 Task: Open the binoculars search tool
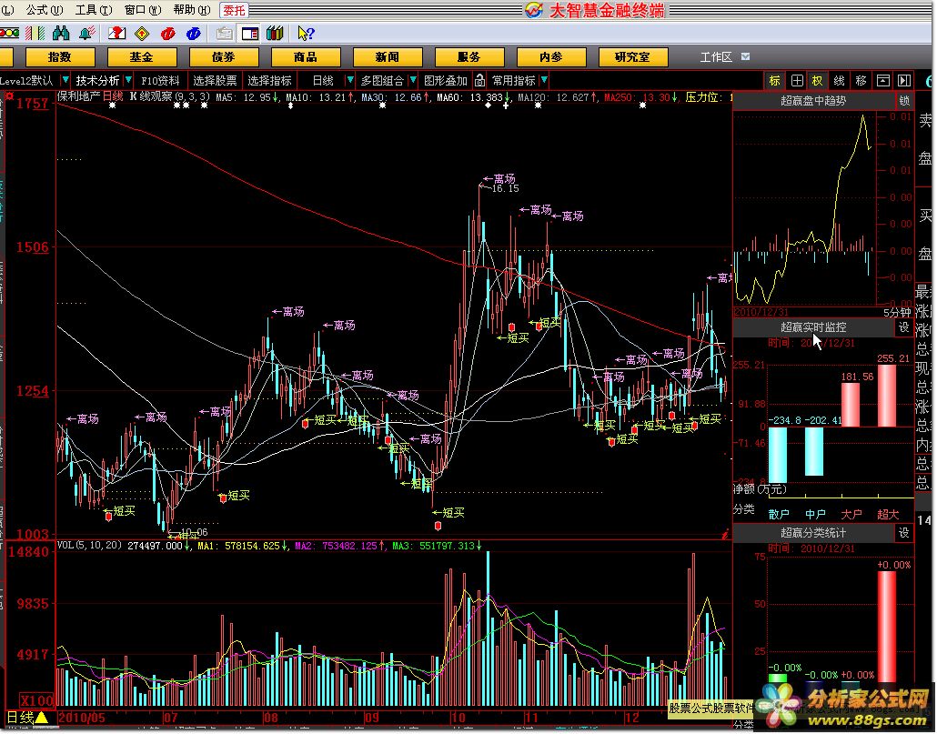61,34
